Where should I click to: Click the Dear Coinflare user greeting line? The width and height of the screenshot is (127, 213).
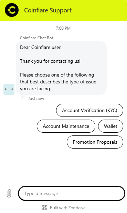pyautogui.click(x=41, y=48)
